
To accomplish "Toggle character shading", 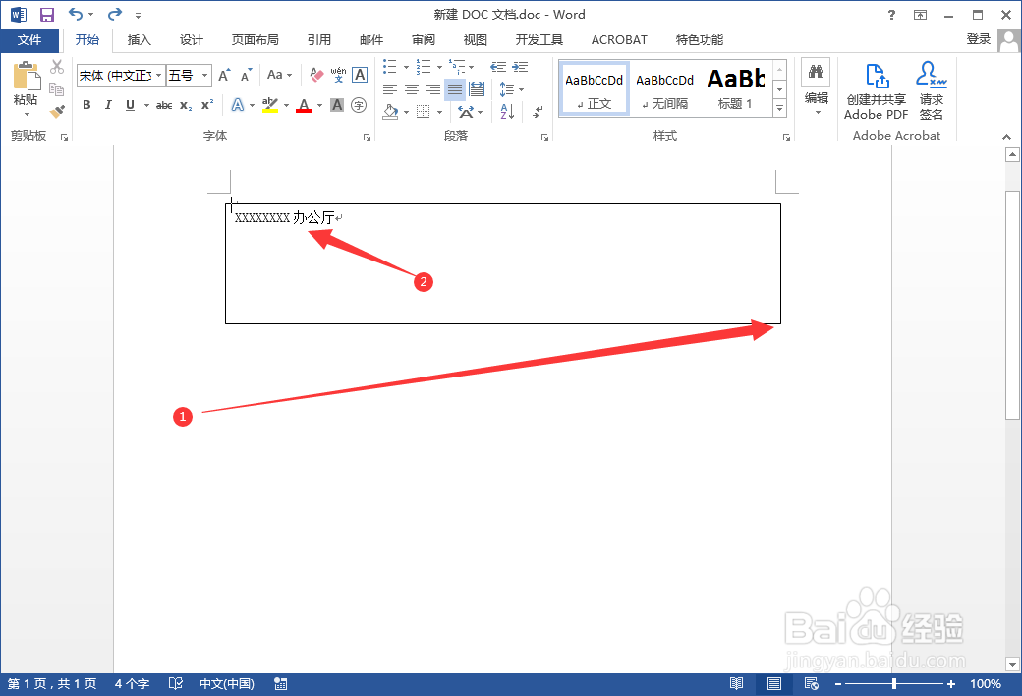I will pyautogui.click(x=337, y=105).
